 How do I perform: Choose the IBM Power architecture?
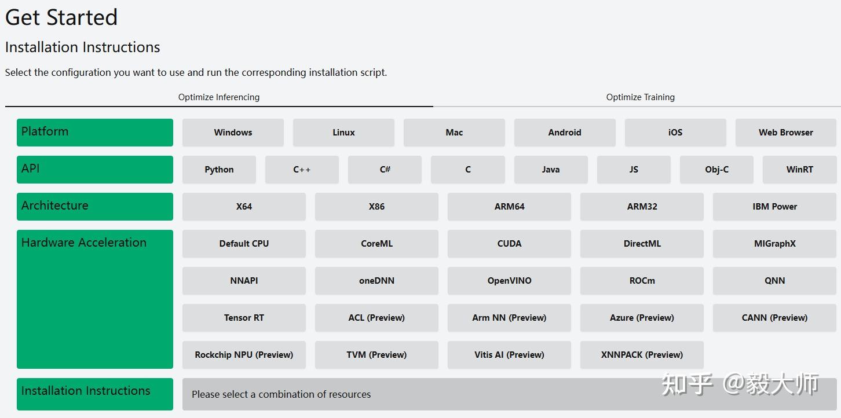click(774, 207)
